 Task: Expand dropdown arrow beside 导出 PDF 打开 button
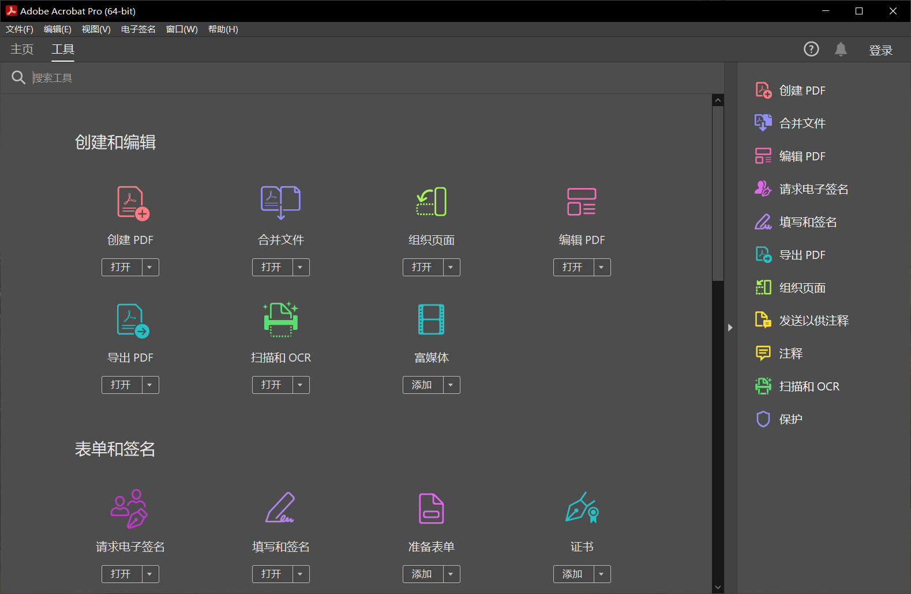point(150,385)
